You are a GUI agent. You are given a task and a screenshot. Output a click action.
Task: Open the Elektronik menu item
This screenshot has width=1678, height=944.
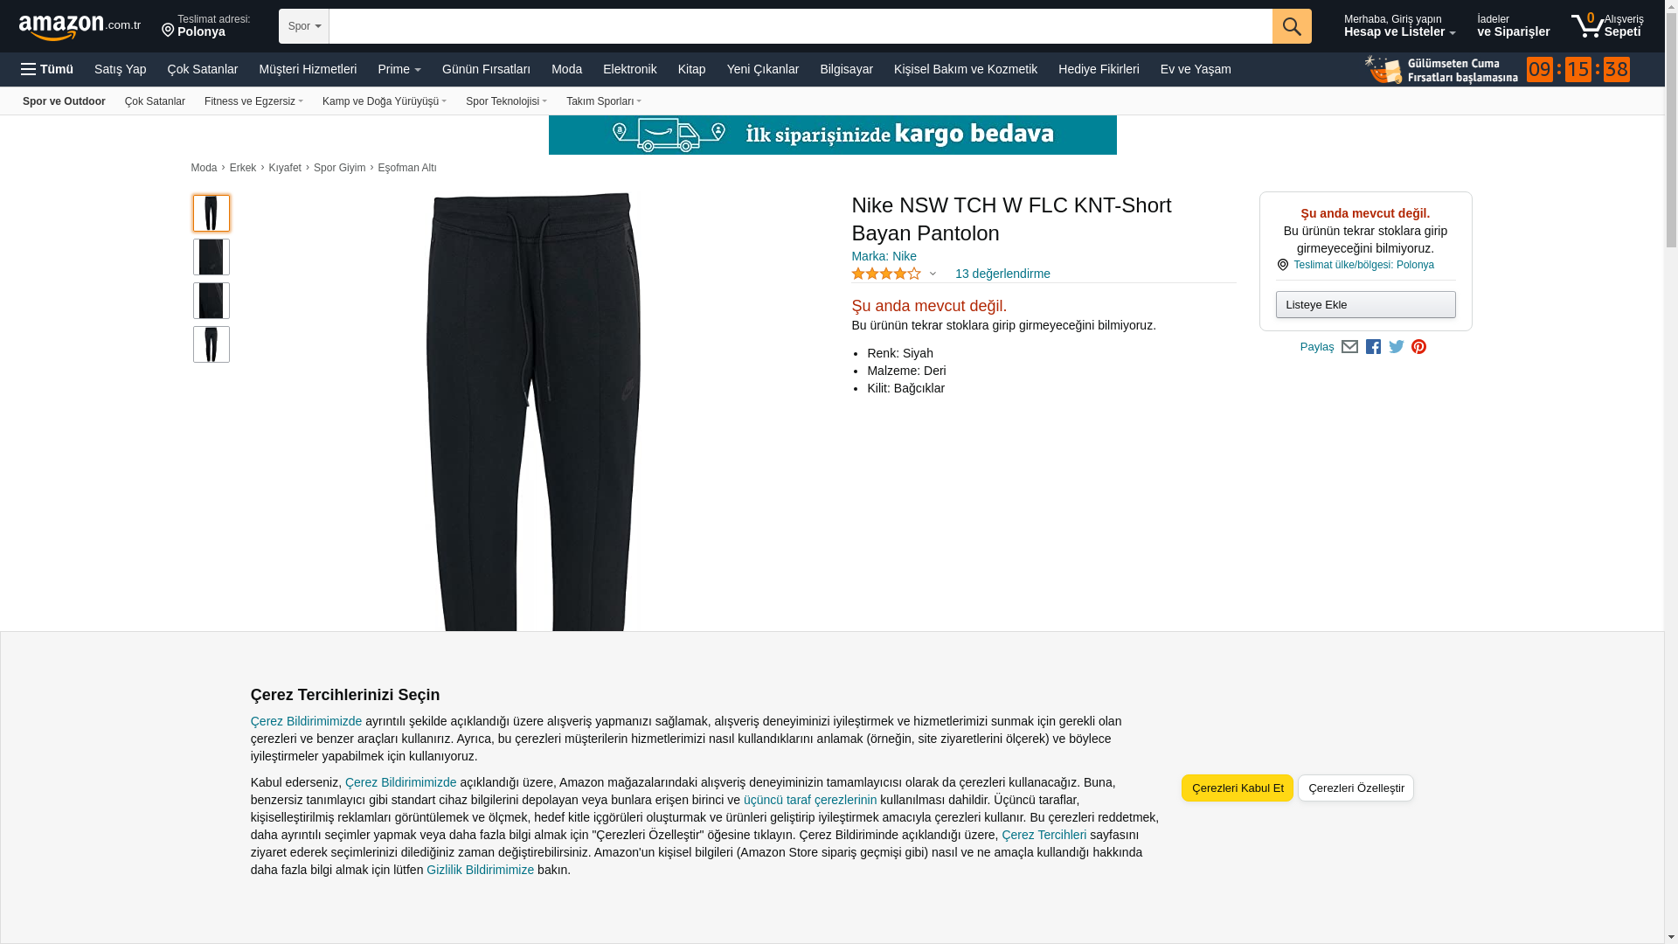point(629,69)
